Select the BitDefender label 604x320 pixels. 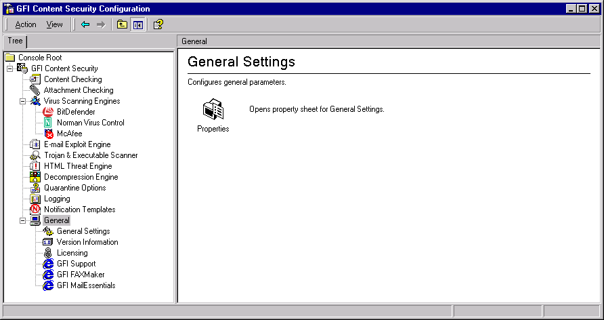[x=76, y=112]
